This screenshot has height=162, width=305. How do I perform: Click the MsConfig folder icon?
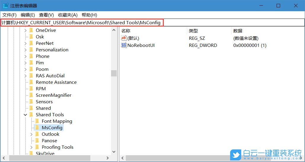click(37, 128)
